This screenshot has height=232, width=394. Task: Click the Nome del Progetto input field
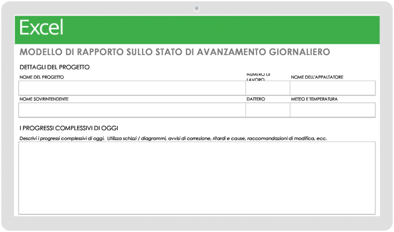(x=132, y=88)
